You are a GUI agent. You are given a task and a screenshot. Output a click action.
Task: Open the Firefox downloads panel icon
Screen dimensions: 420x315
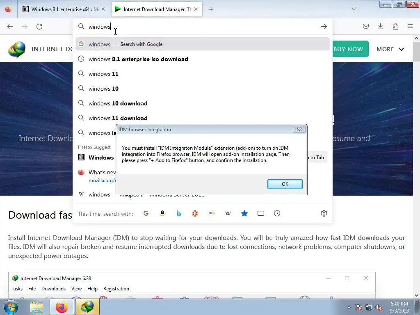[380, 26]
